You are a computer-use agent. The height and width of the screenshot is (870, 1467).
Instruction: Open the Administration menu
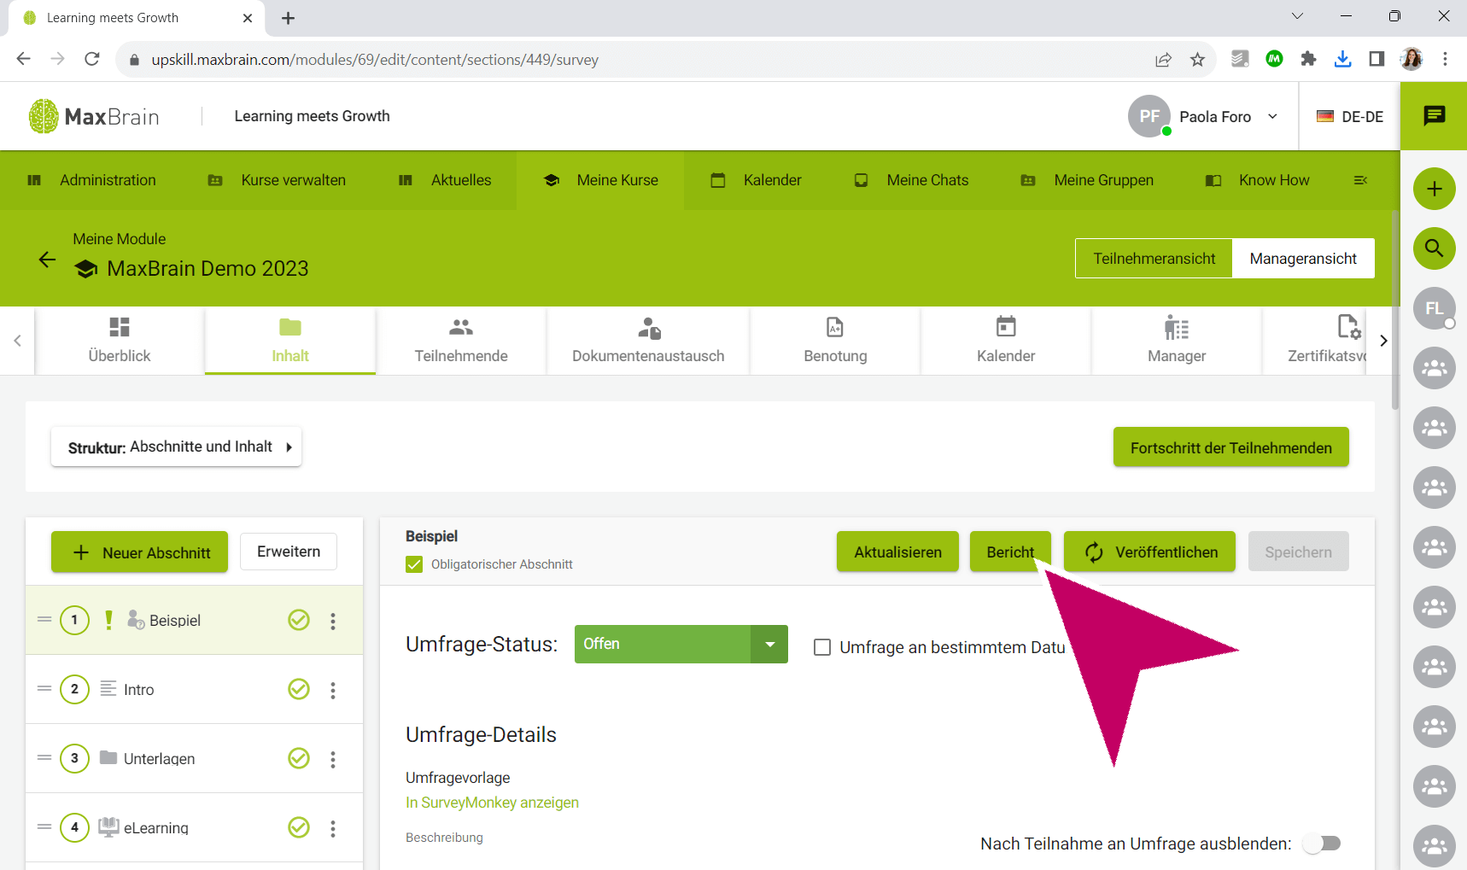(x=92, y=180)
